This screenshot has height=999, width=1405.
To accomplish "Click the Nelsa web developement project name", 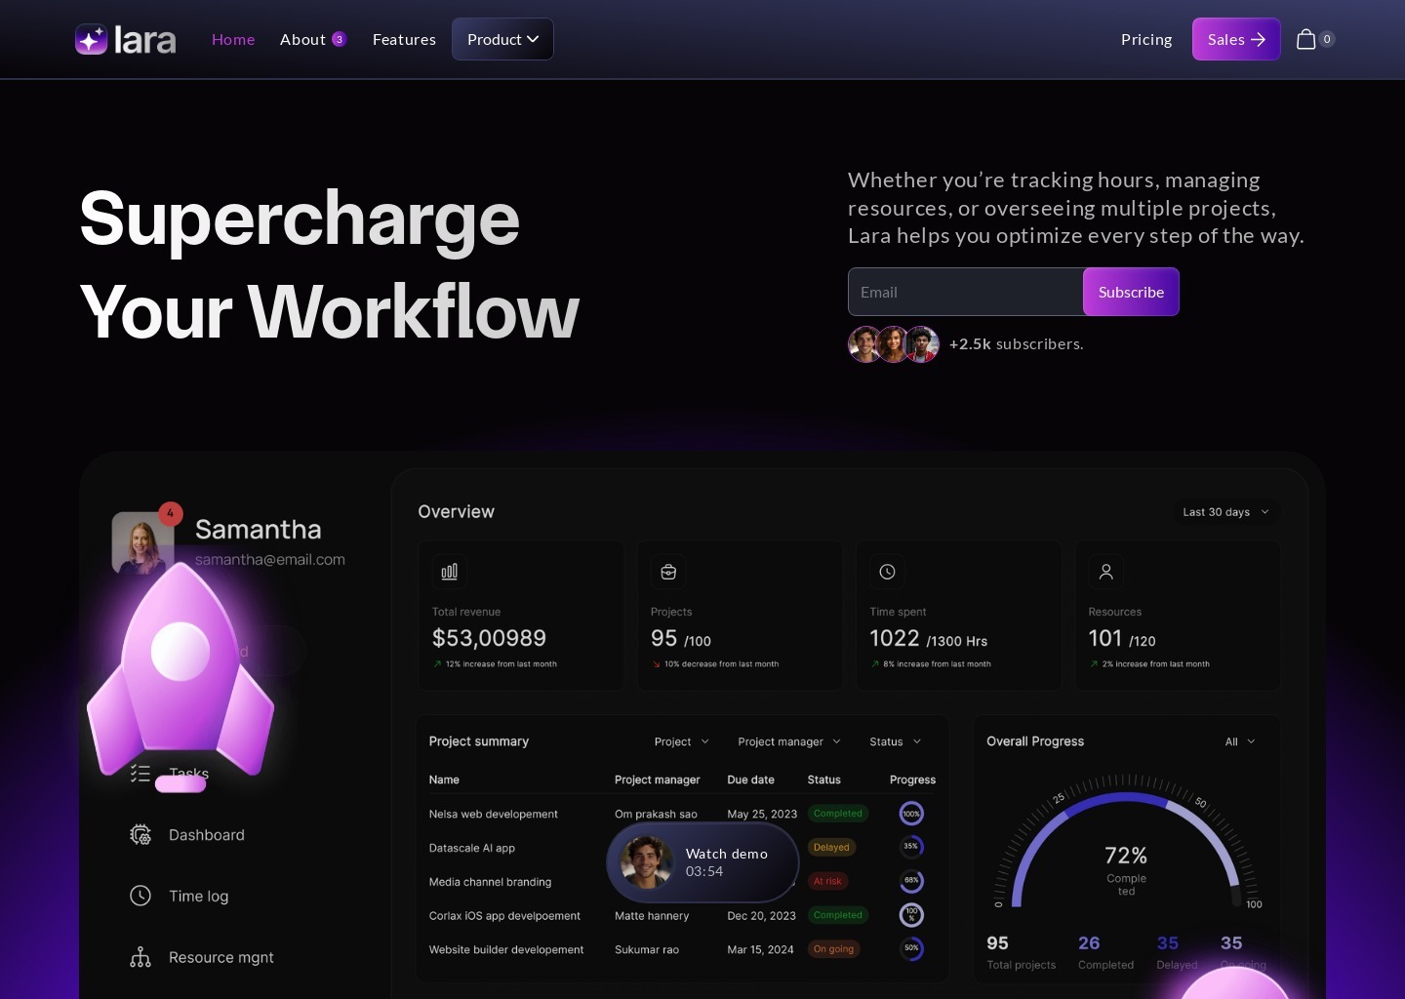I will pyautogui.click(x=494, y=814).
